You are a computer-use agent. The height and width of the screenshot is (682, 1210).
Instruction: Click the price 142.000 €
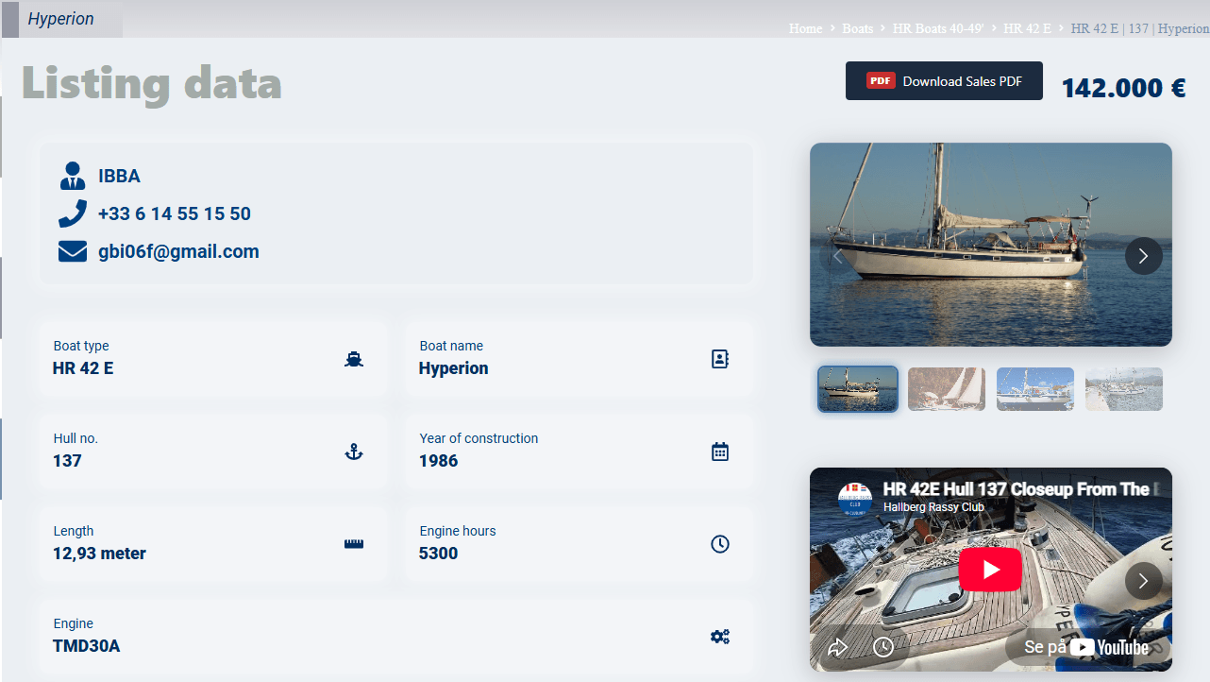[1123, 88]
